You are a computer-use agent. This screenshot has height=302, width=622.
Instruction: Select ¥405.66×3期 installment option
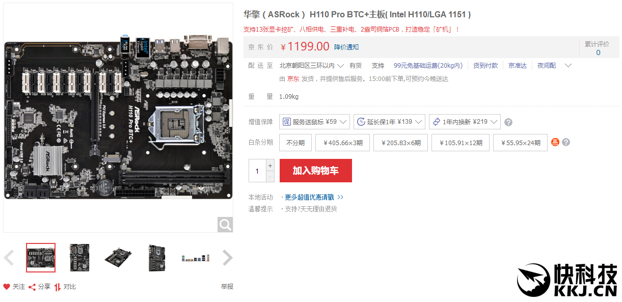(x=342, y=143)
